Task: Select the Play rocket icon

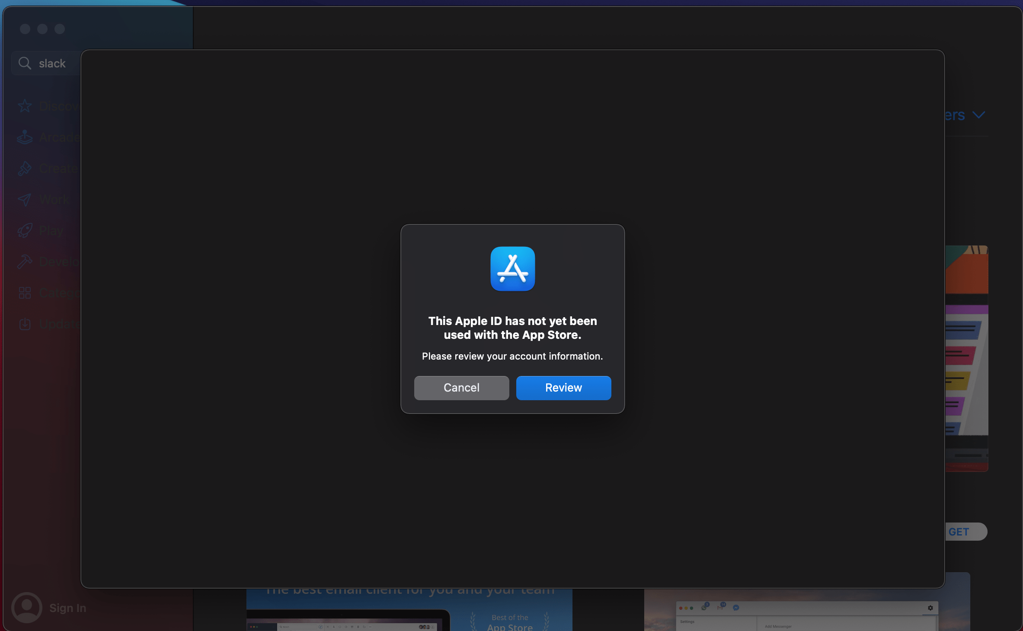Action: click(x=25, y=230)
